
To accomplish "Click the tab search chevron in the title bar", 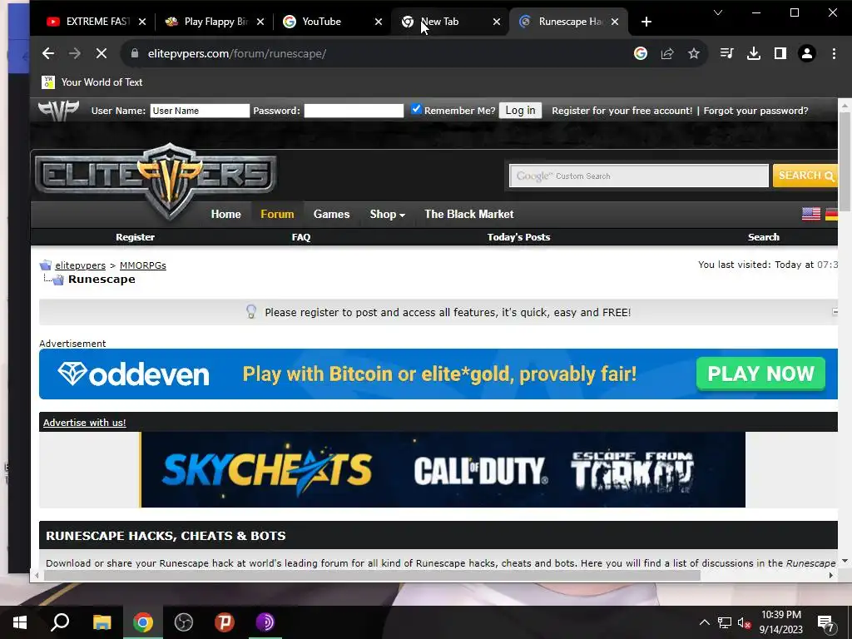I will (x=718, y=12).
